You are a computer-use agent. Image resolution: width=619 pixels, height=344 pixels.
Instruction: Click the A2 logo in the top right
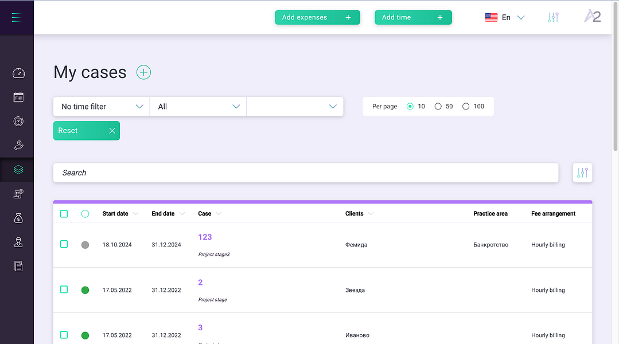(x=593, y=16)
